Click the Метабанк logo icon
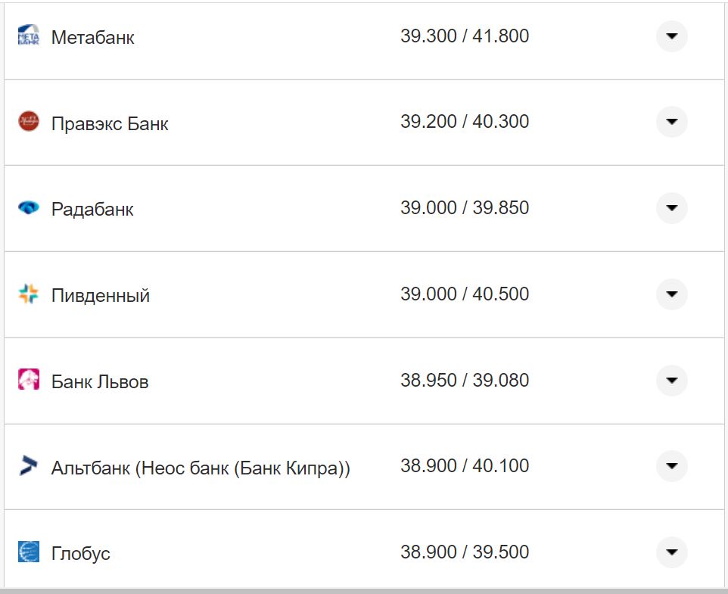The width and height of the screenshot is (728, 594). tap(29, 36)
